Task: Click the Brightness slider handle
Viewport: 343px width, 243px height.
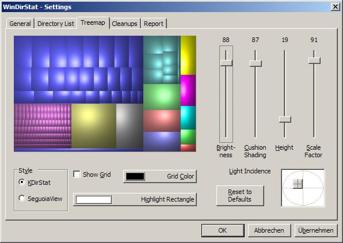Action: 226,63
